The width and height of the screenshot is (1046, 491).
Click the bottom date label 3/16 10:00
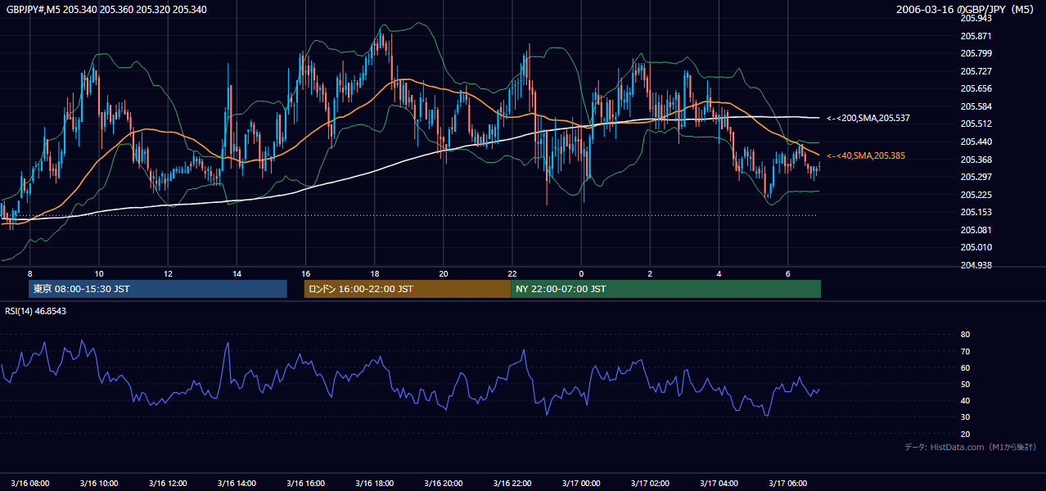[100, 483]
